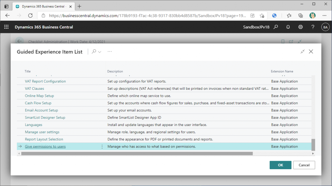Sort by the Title column header
This screenshot has height=186, width=332.
coord(28,71)
